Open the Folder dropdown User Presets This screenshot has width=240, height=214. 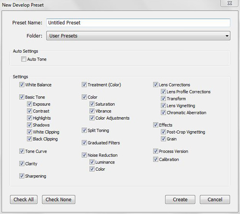click(138, 36)
